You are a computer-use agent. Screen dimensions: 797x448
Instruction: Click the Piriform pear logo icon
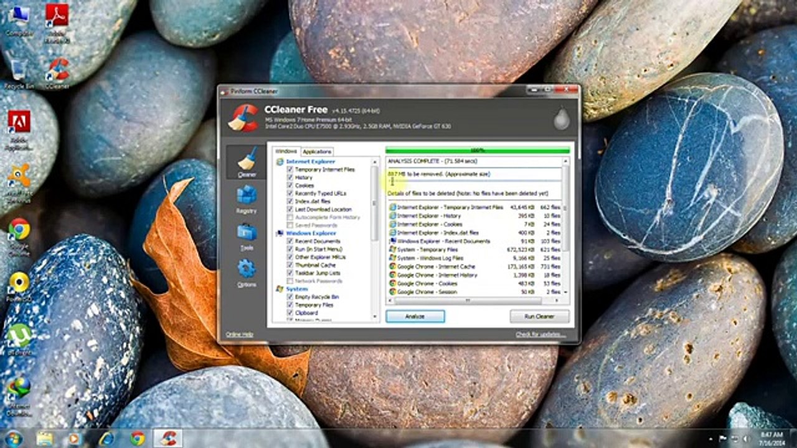pos(562,118)
